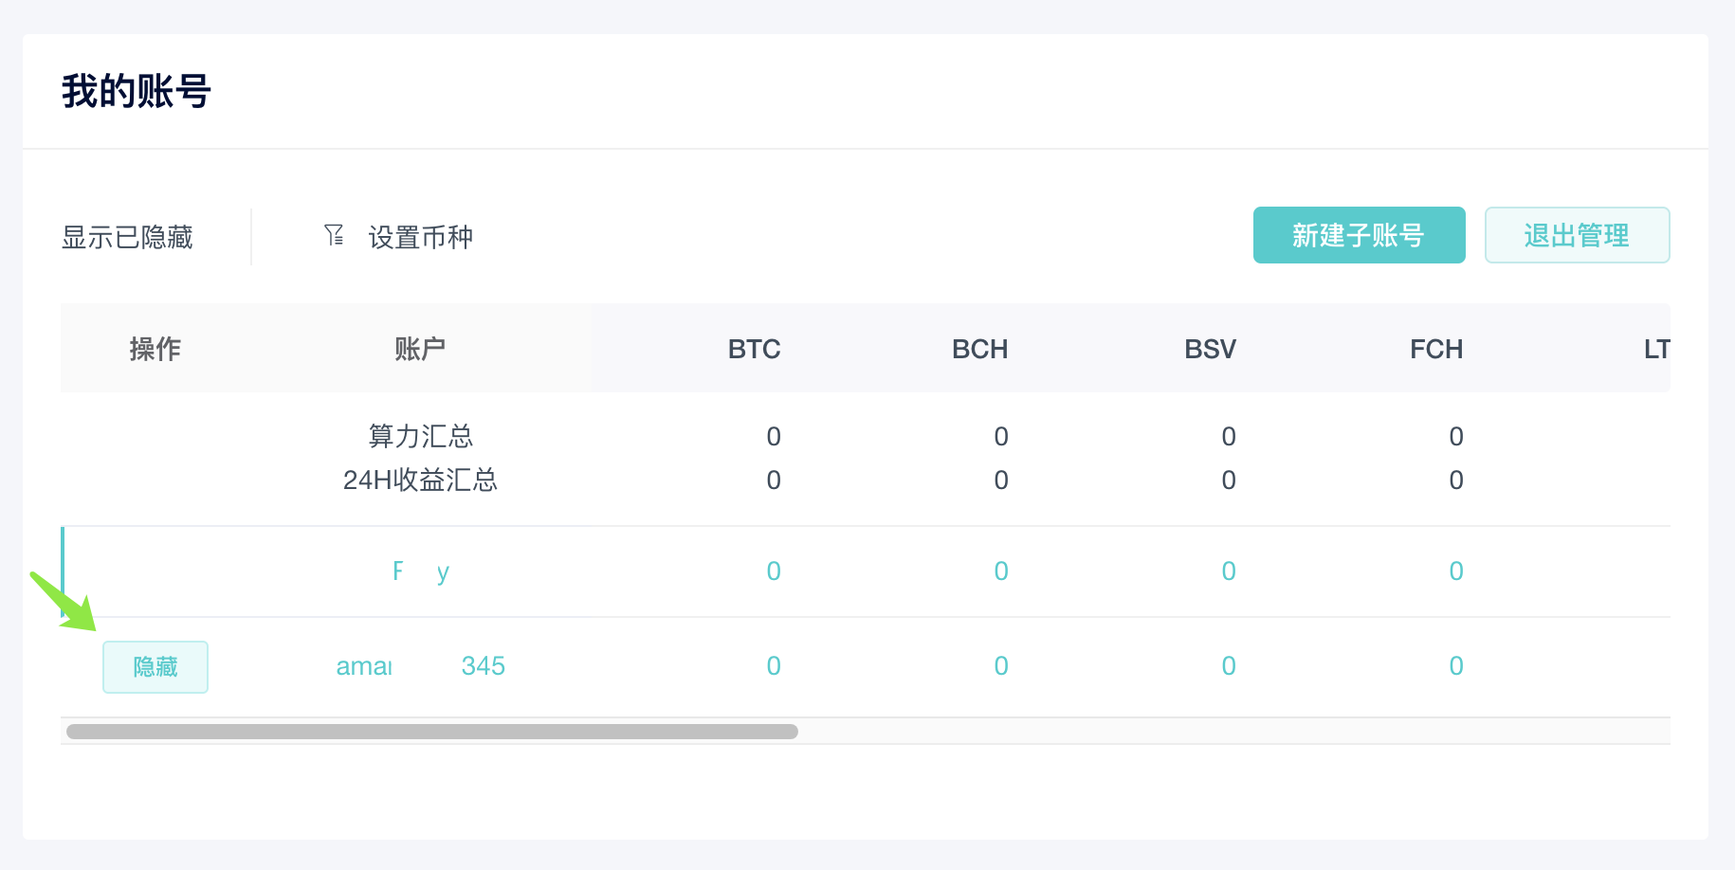Viewport: 1735px width, 870px height.
Task: Click the horizontal scrollbar thumb
Action: coord(432,732)
